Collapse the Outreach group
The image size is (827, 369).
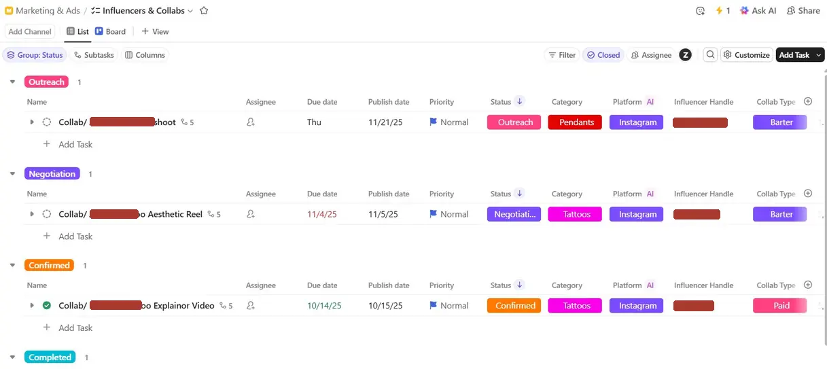pyautogui.click(x=12, y=82)
